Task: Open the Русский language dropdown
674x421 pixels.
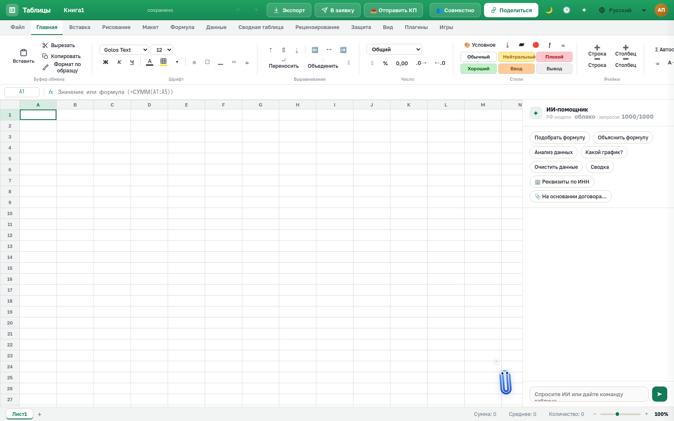Action: pyautogui.click(x=623, y=10)
